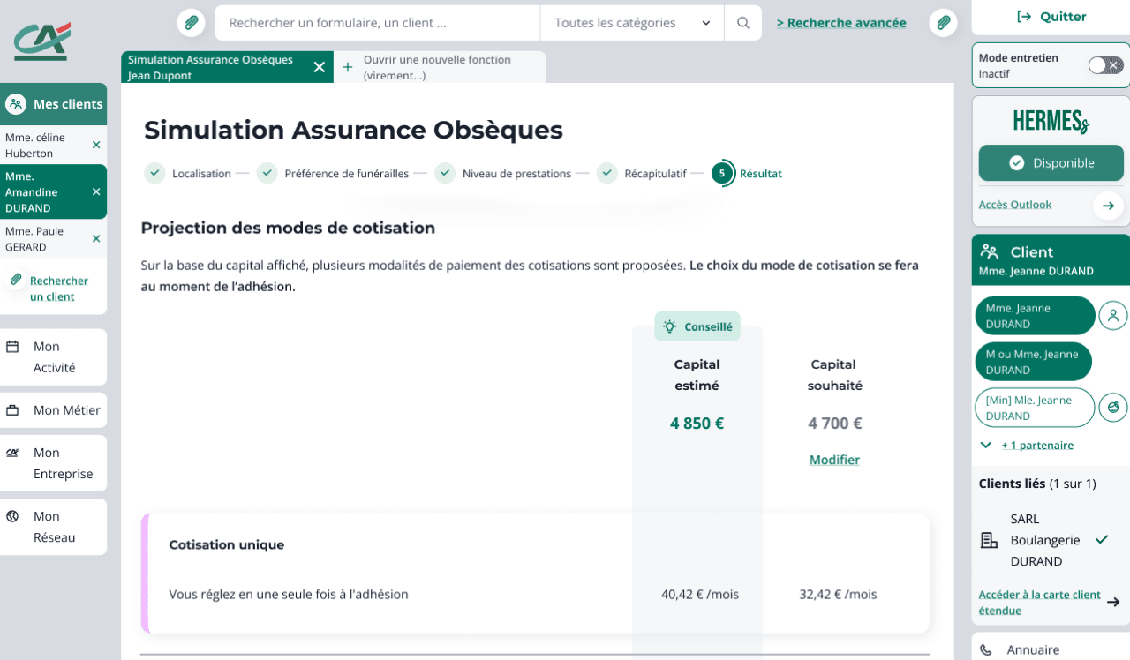Click the paperclip icon beside the search bar

(191, 22)
